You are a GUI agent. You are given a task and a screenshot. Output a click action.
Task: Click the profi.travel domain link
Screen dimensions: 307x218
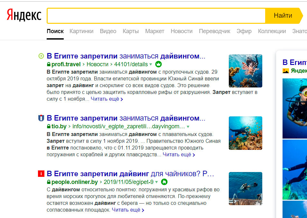click(x=66, y=64)
